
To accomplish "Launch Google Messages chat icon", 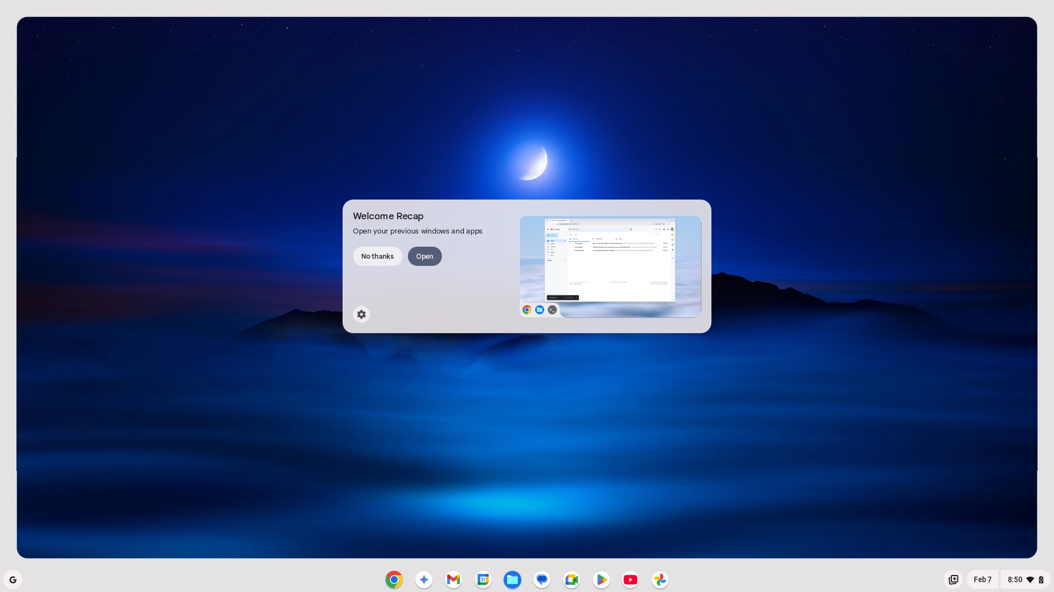I will pyautogui.click(x=542, y=579).
